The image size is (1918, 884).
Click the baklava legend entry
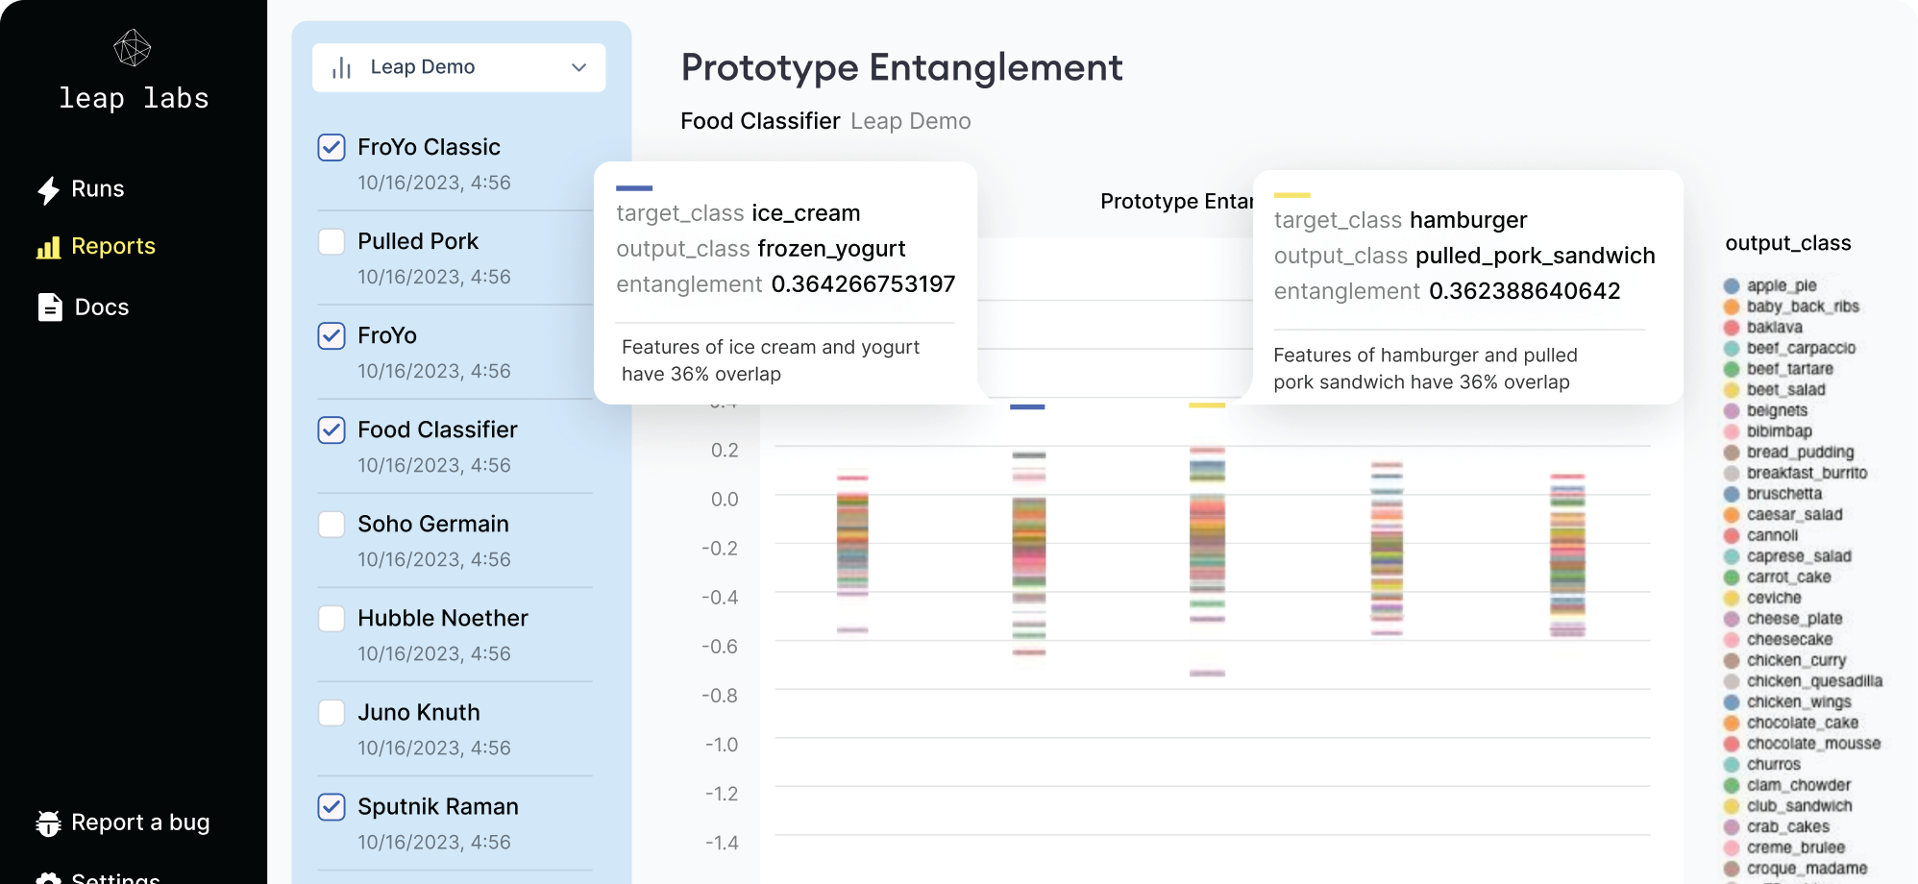click(x=1774, y=328)
